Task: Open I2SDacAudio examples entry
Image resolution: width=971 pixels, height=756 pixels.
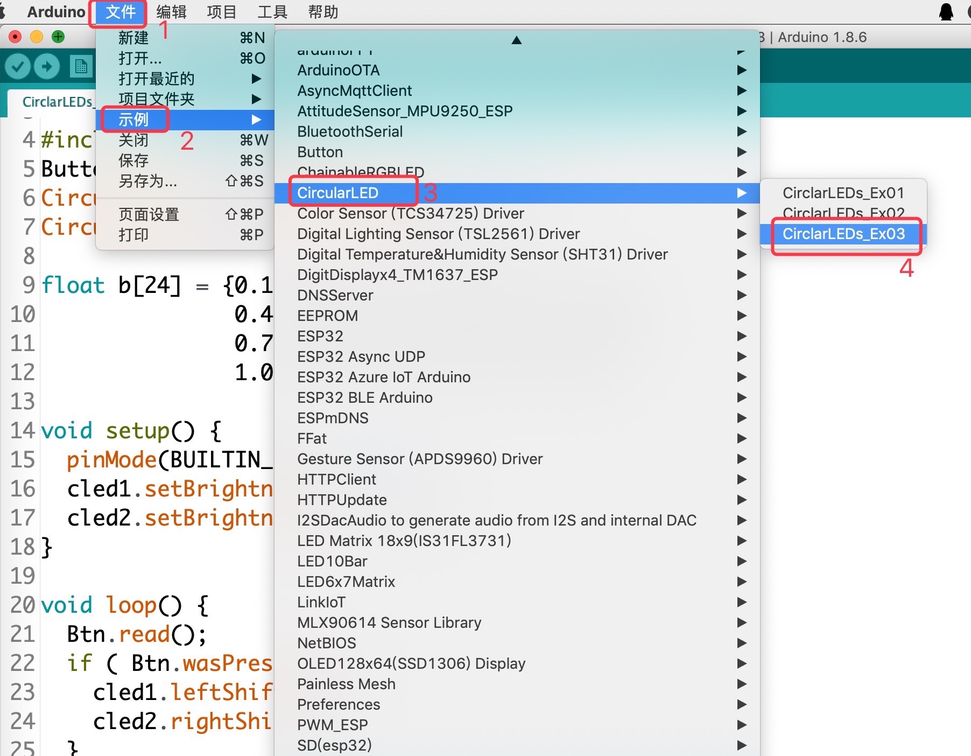Action: click(x=517, y=520)
